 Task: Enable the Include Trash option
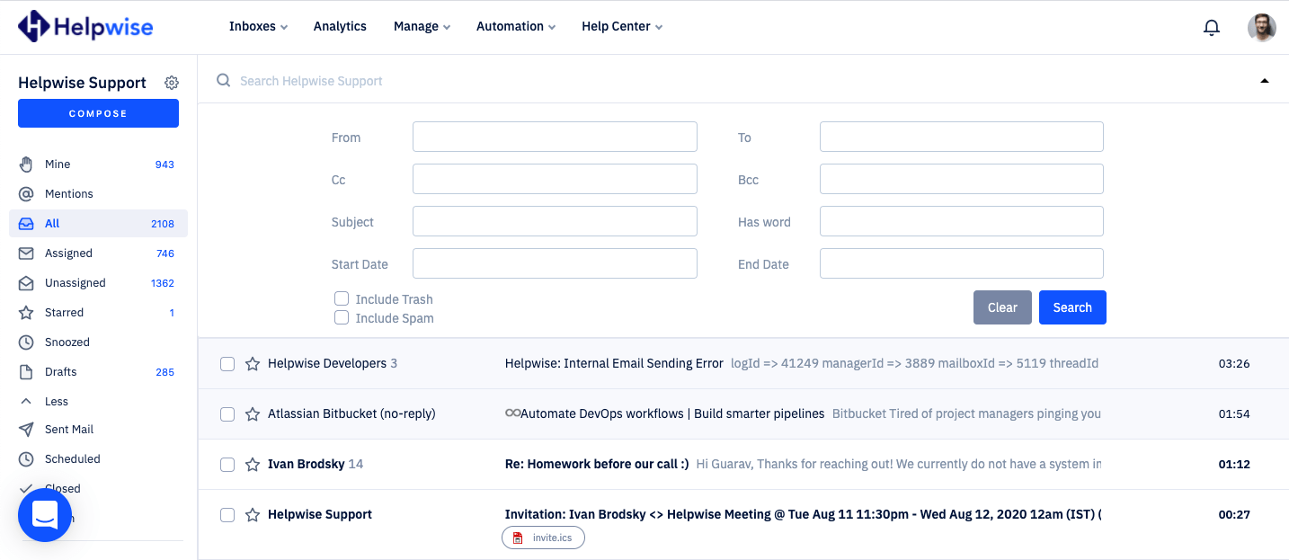point(342,298)
